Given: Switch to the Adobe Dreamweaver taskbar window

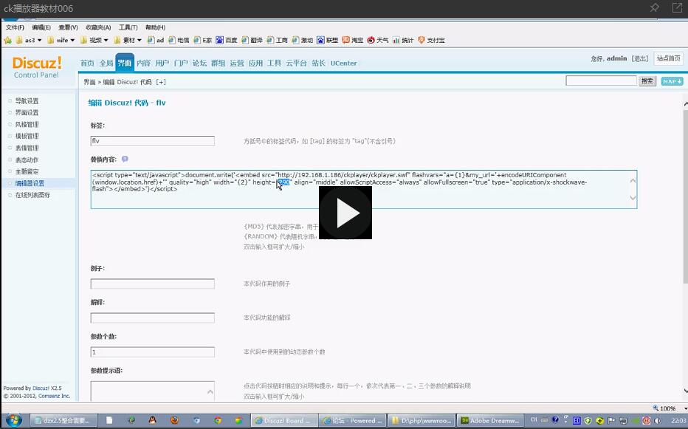Looking at the screenshot, I should pyautogui.click(x=491, y=421).
